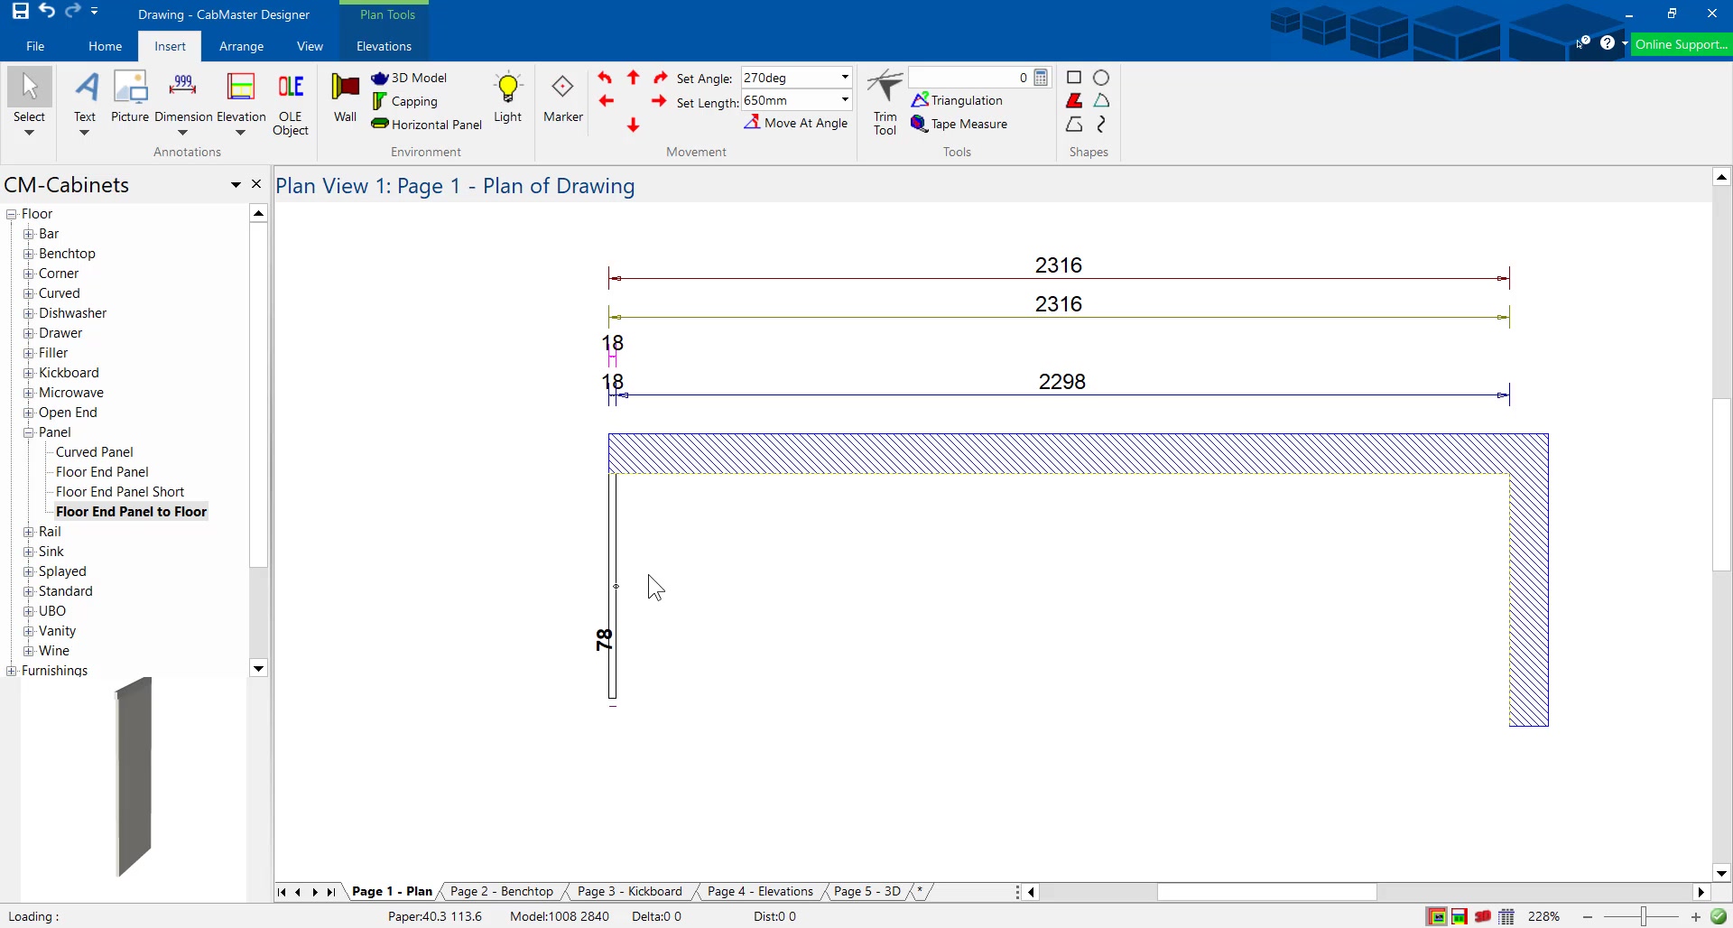This screenshot has height=928, width=1733.
Task: Click the red left arrow movement button
Action: [607, 101]
